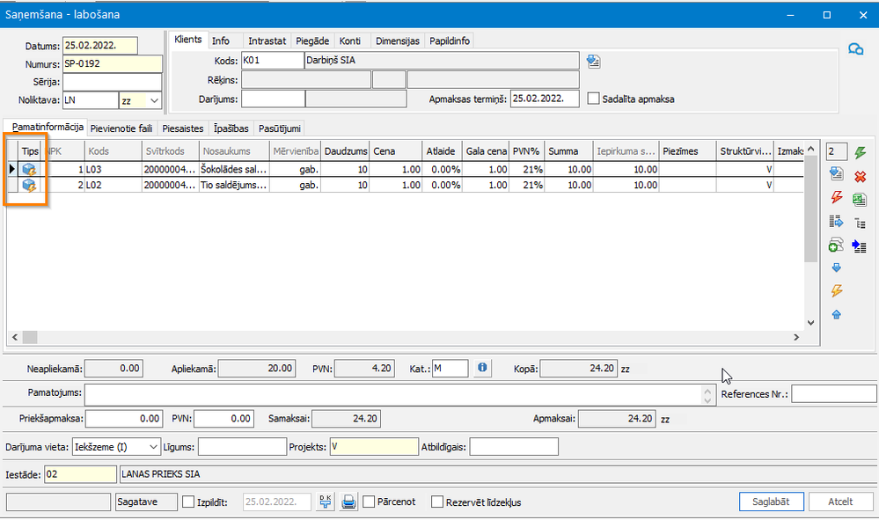Click the document with blue down-arrow icon beside the grid
Viewport: 879px width, 520px height.
tap(837, 173)
